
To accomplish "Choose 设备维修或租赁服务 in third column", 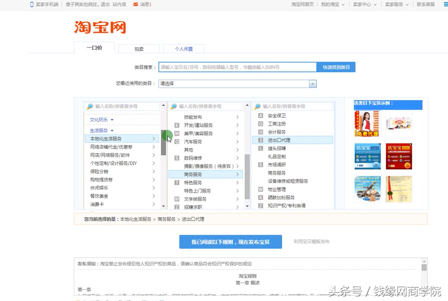I will coord(293,181).
